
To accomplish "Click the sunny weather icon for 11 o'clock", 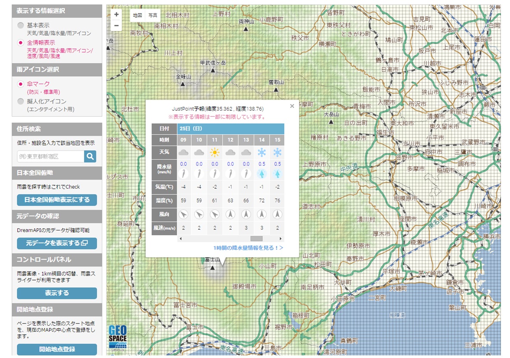I will point(215,152).
